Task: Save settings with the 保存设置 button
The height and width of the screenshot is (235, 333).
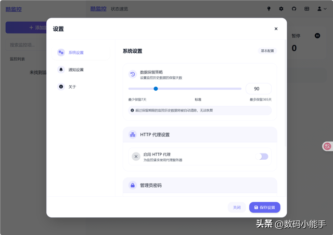Action: tap(265, 208)
